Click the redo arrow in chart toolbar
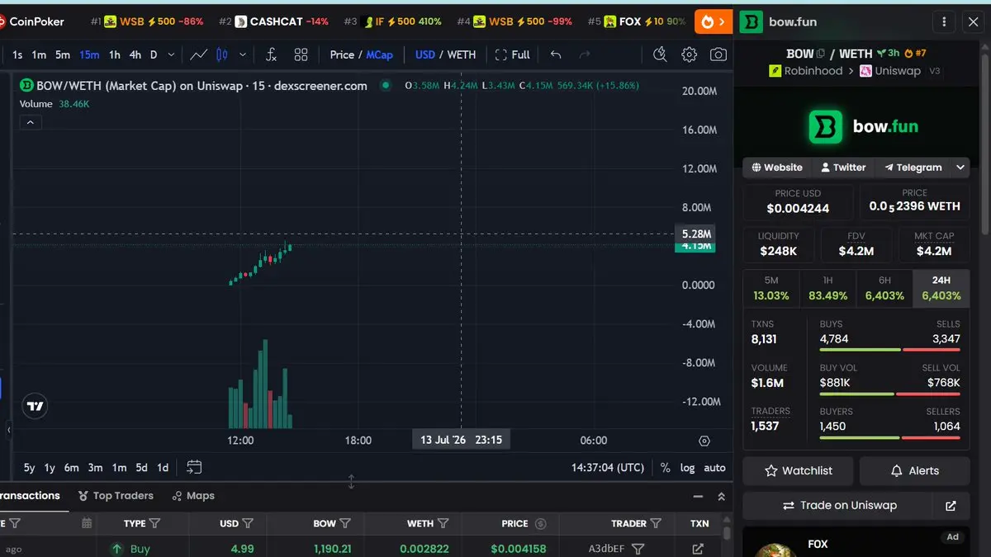The image size is (991, 557). [585, 54]
